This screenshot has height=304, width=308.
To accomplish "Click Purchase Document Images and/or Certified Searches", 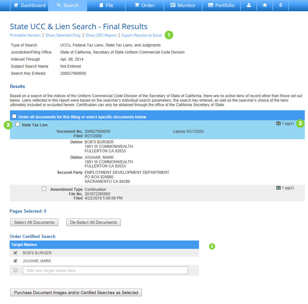I will [76, 292].
